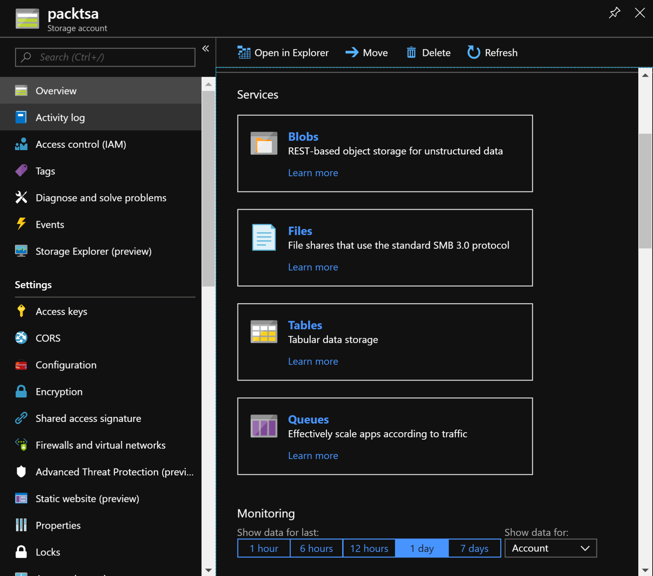Image resolution: width=653 pixels, height=576 pixels.
Task: Click the Access control (IAM) icon
Action: (21, 144)
